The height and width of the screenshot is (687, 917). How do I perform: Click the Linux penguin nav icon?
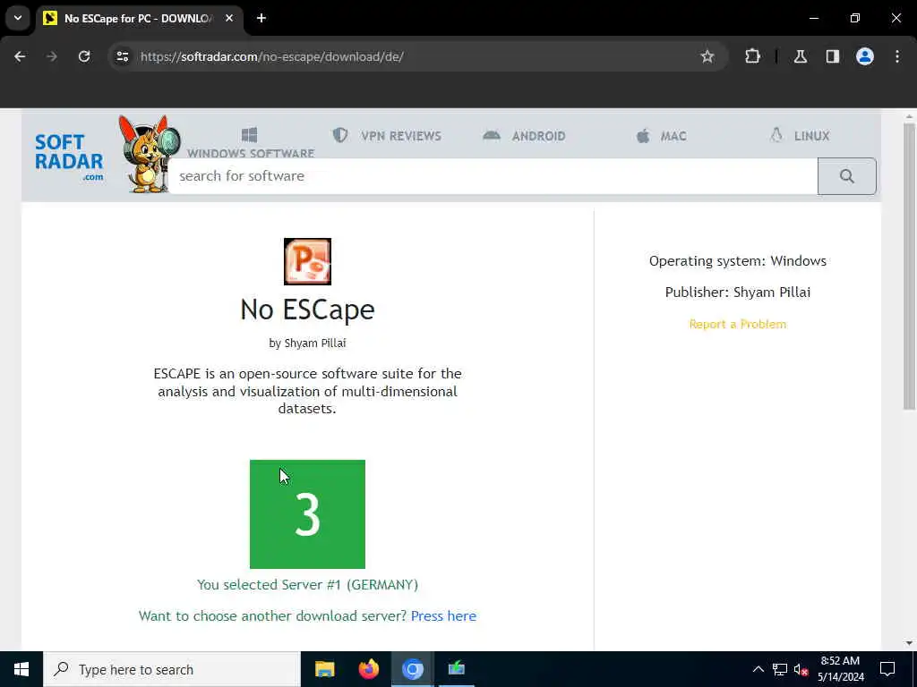click(x=776, y=136)
